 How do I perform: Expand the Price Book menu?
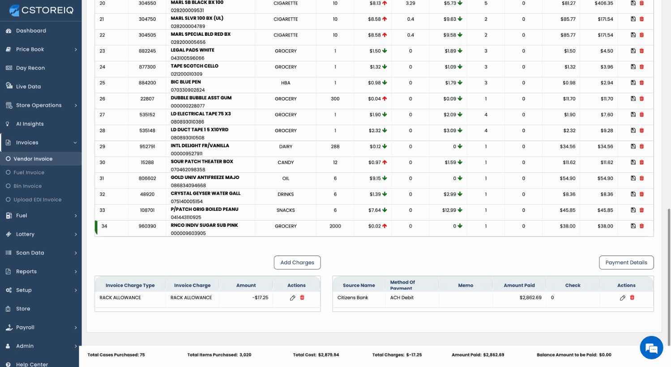41,50
